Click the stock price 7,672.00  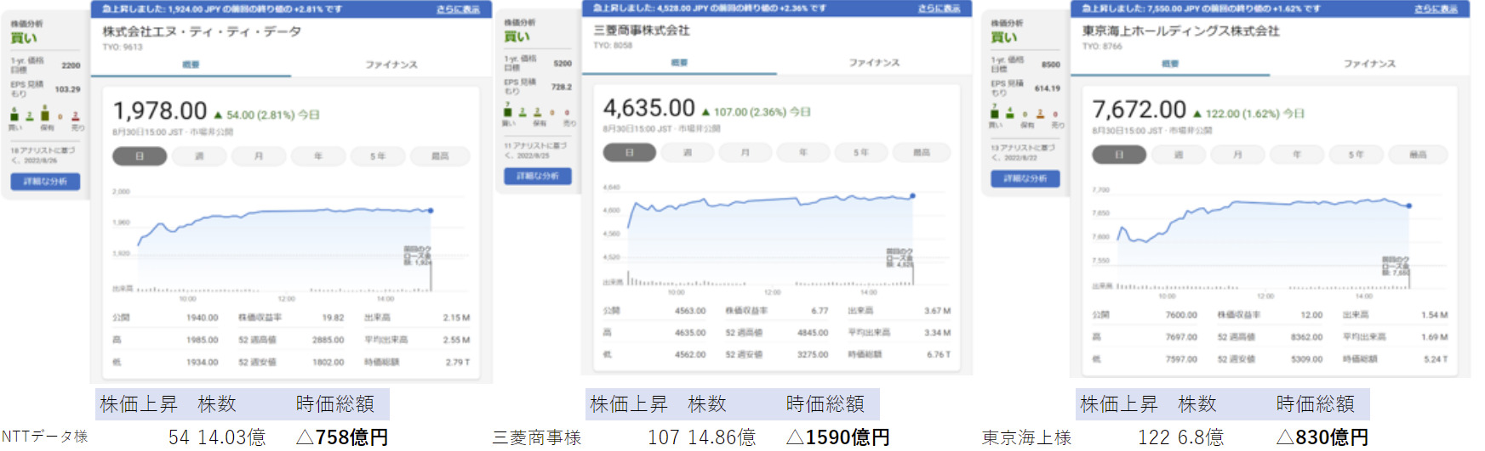(1139, 110)
